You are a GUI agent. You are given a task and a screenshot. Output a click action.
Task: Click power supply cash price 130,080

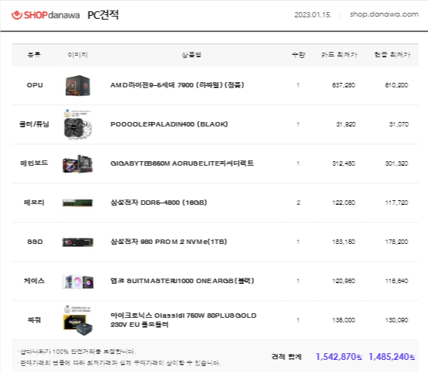pos(396,320)
